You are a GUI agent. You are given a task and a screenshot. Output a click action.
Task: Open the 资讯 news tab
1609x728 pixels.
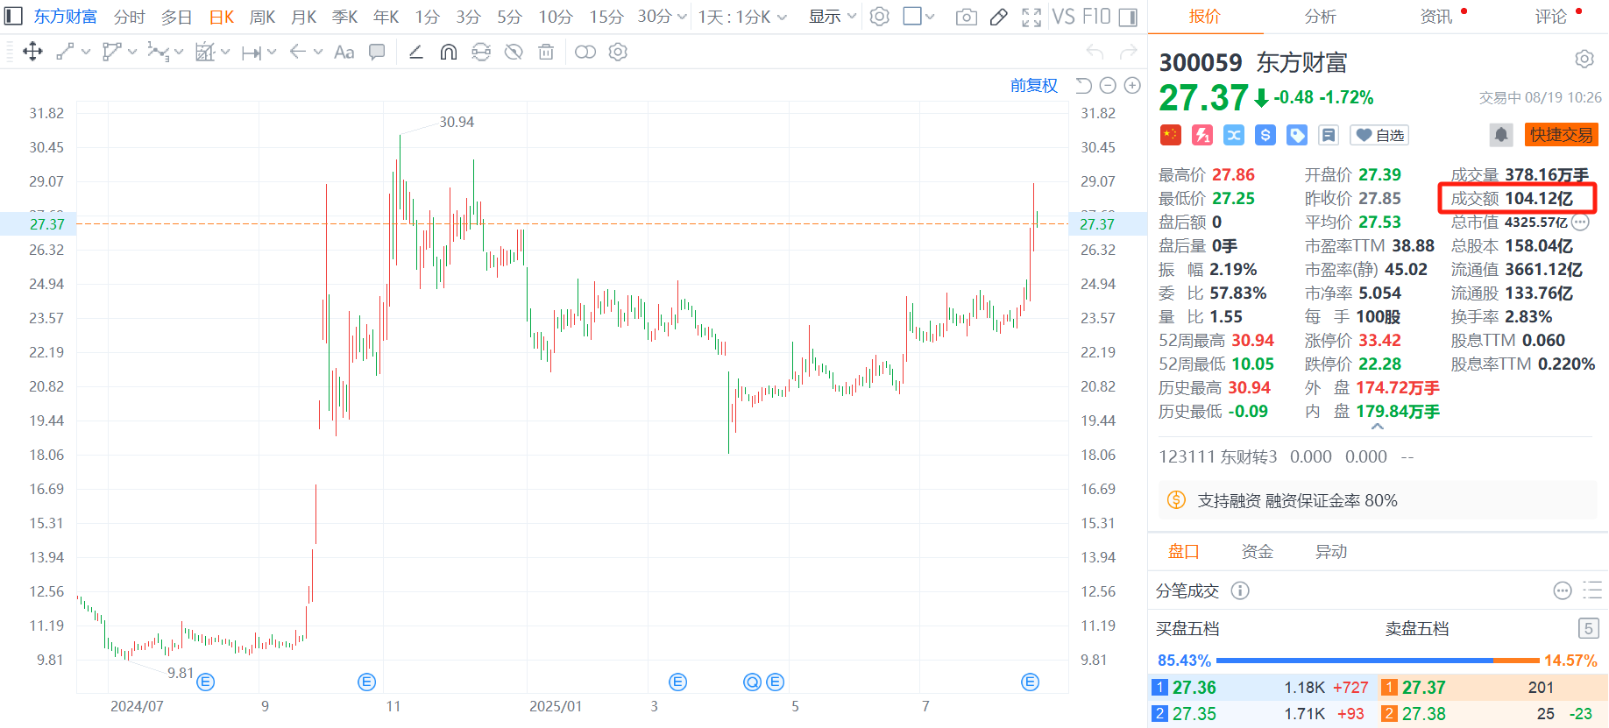pos(1436,17)
